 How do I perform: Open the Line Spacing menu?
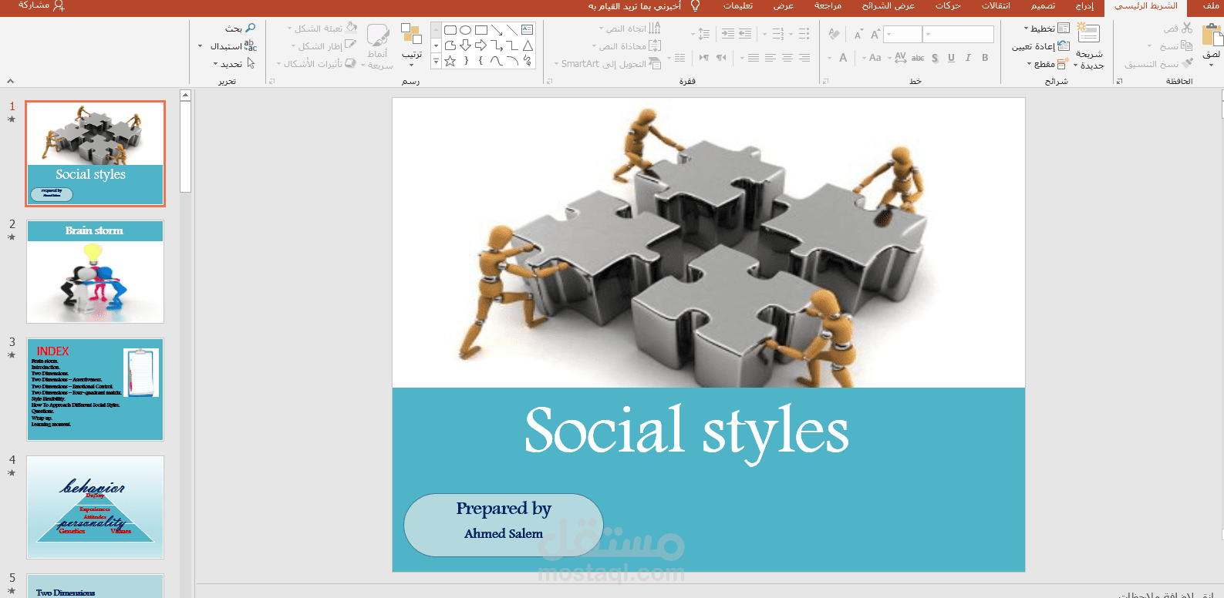tap(702, 34)
